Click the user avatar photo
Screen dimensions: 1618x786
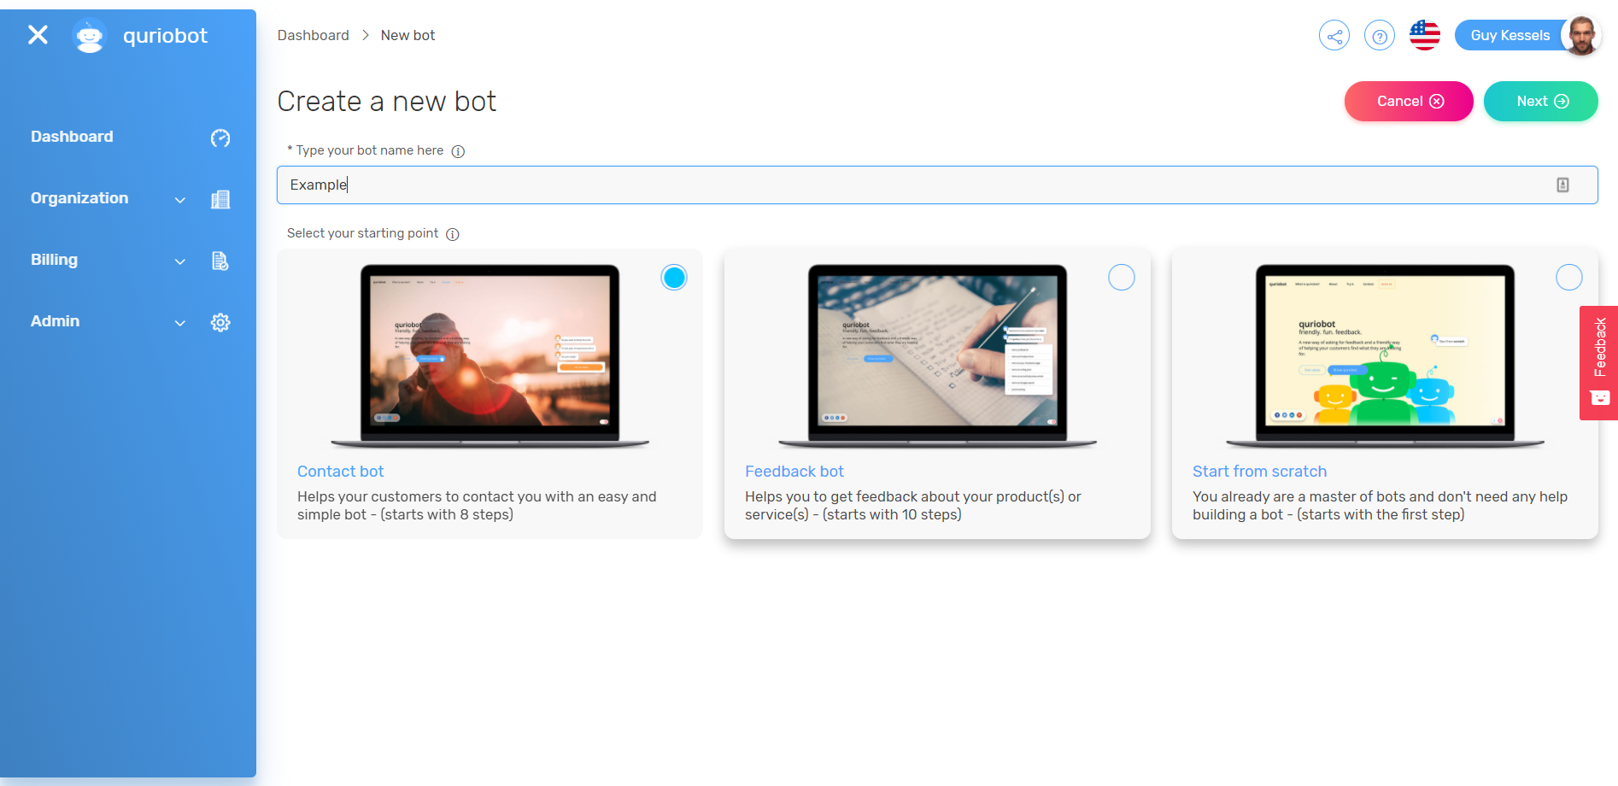pyautogui.click(x=1581, y=35)
